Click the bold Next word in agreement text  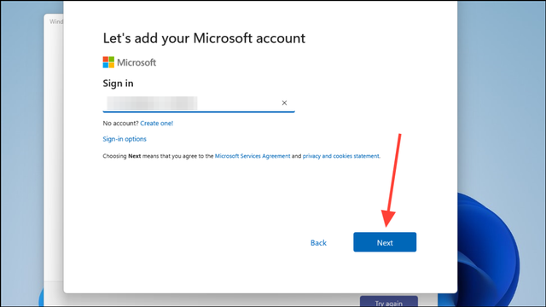click(x=135, y=156)
